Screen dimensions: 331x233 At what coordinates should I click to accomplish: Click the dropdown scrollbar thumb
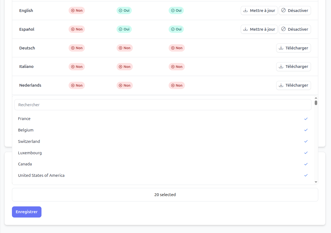[316, 103]
